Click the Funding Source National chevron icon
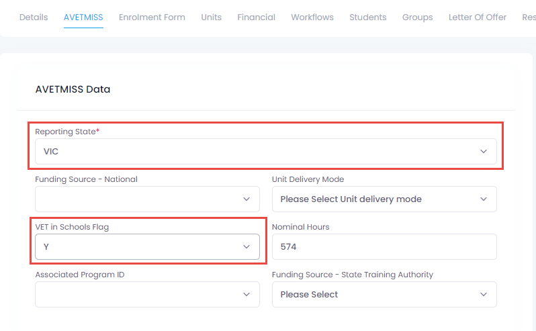The height and width of the screenshot is (331, 536). point(247,199)
